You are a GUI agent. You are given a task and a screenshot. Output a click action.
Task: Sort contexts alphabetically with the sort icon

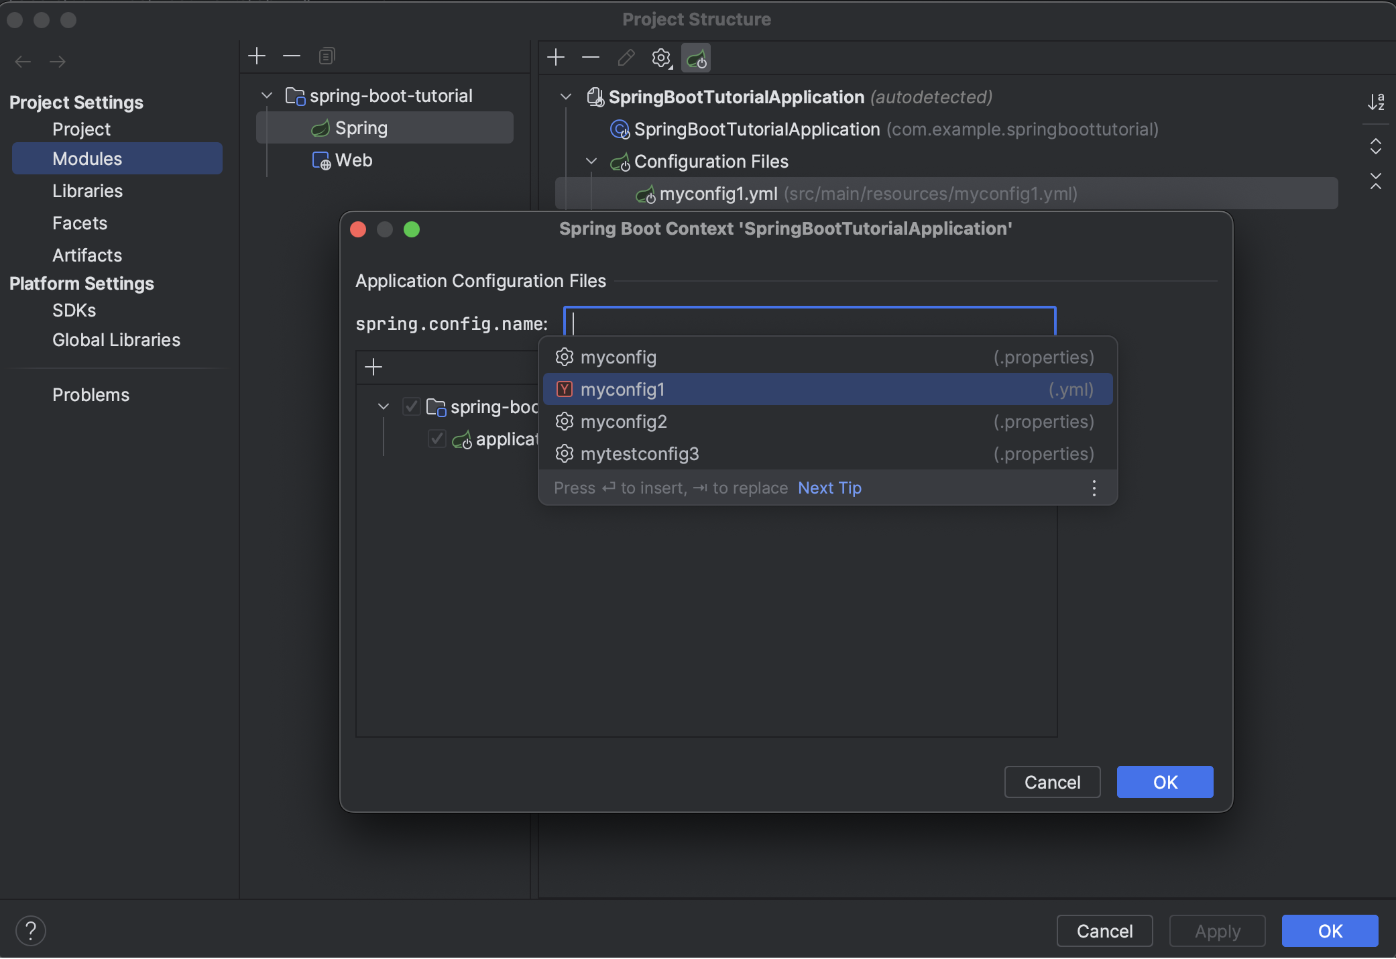tap(1378, 102)
